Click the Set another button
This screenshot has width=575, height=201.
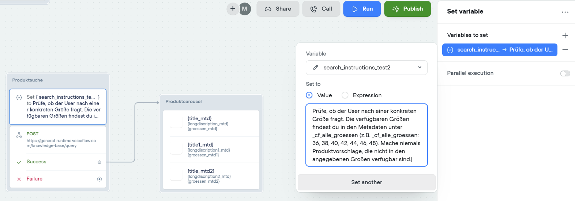tap(367, 182)
